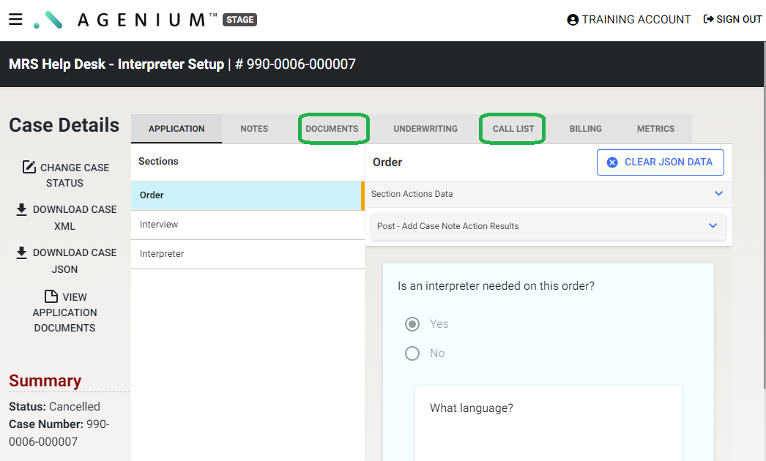The image size is (766, 461).
Task: Click the Status: Cancelled text
Action: [x=54, y=406]
